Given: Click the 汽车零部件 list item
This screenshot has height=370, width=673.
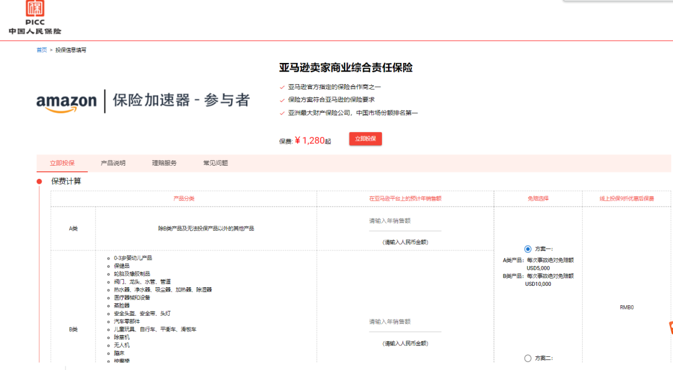Looking at the screenshot, I should click(126, 321).
